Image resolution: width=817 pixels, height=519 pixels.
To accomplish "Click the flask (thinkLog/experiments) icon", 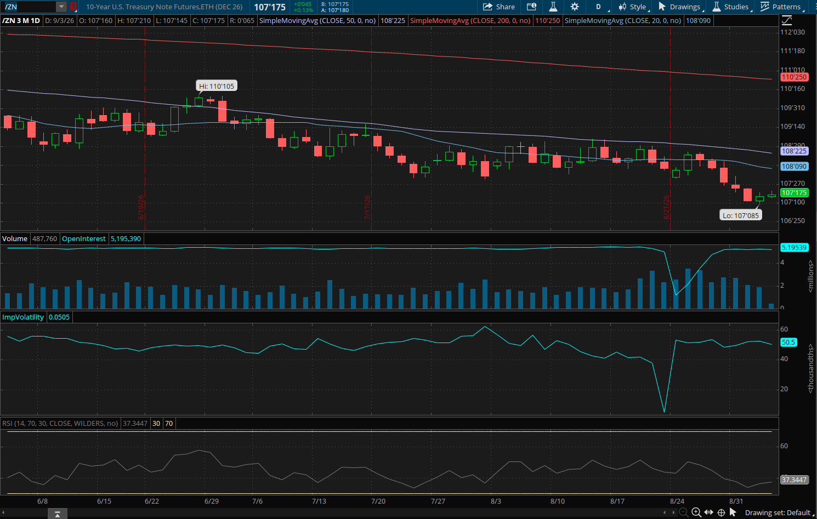I will click(553, 7).
